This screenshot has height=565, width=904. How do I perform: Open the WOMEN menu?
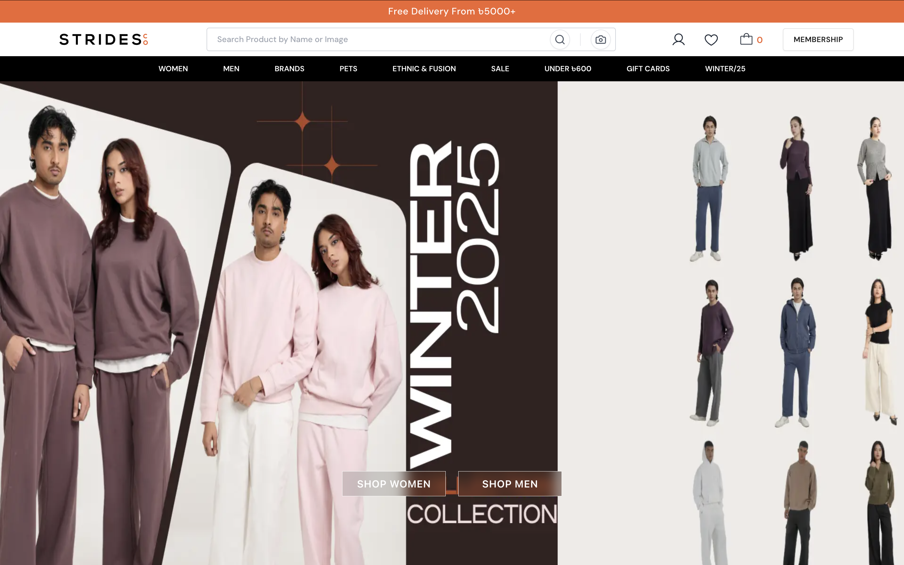tap(173, 69)
